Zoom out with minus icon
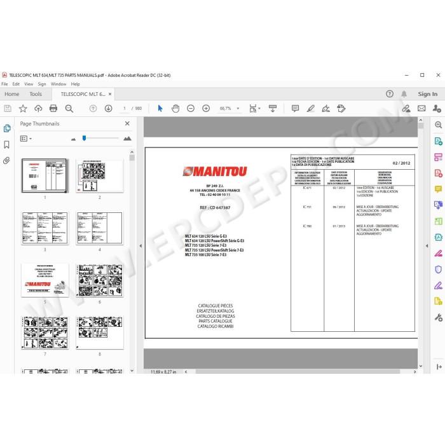Viewport: 445px width, 445px height. [191, 109]
